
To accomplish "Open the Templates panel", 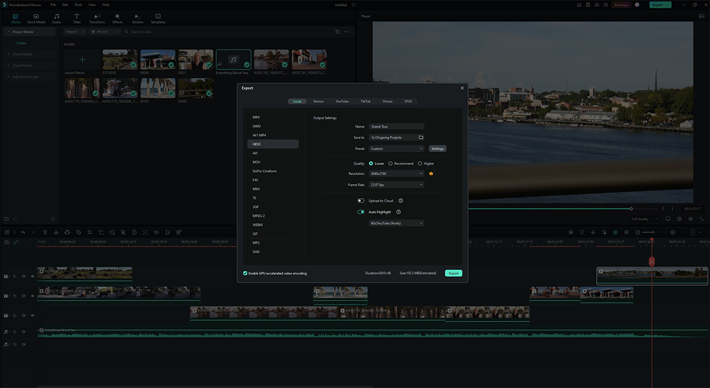I will (x=158, y=19).
